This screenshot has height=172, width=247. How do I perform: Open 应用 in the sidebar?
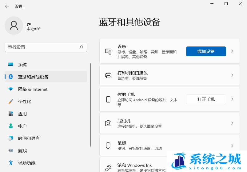(x=22, y=114)
